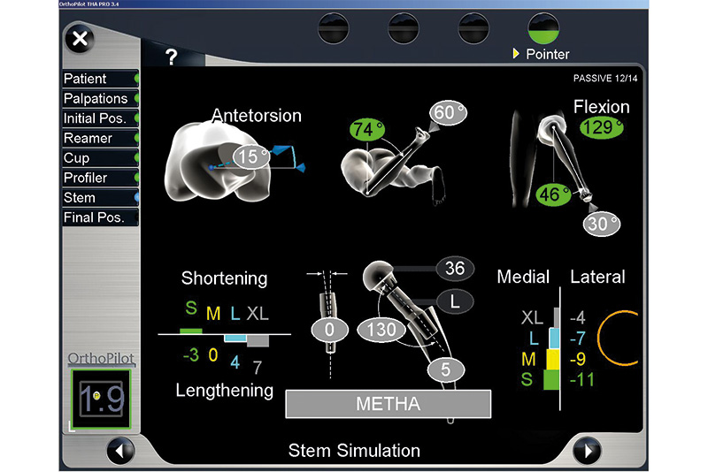The image size is (708, 472).
Task: Click the 30° angle bubble
Action: [602, 224]
